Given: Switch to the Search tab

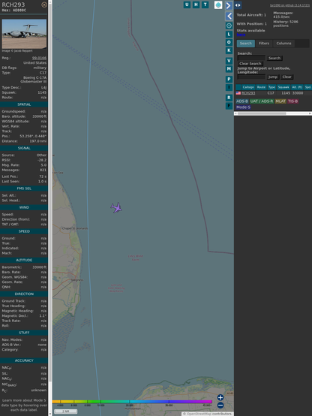Looking at the screenshot, I should tap(246, 44).
